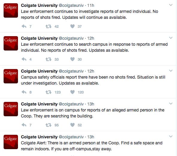Image resolution: width=177 pixels, height=156 pixels.
Task: Reply to the search campus tweet
Action: click(x=24, y=59)
